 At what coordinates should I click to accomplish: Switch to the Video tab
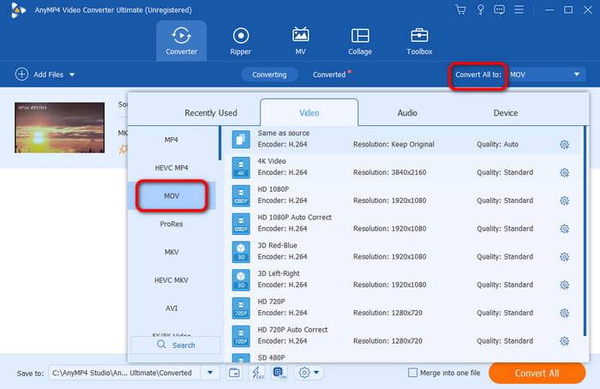(x=309, y=113)
